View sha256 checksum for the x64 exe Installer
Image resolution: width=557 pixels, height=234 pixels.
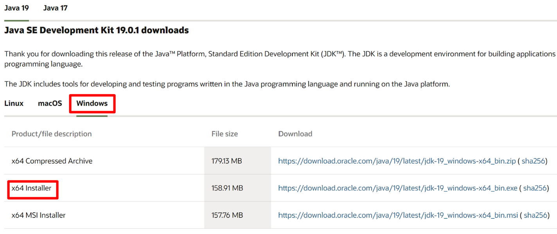[x=534, y=188]
